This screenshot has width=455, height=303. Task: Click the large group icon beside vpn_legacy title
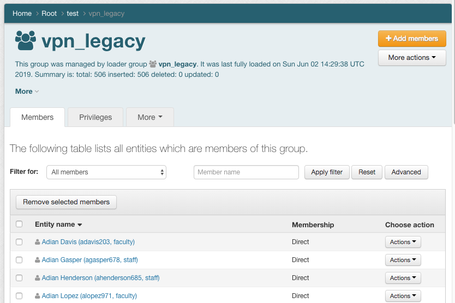25,41
